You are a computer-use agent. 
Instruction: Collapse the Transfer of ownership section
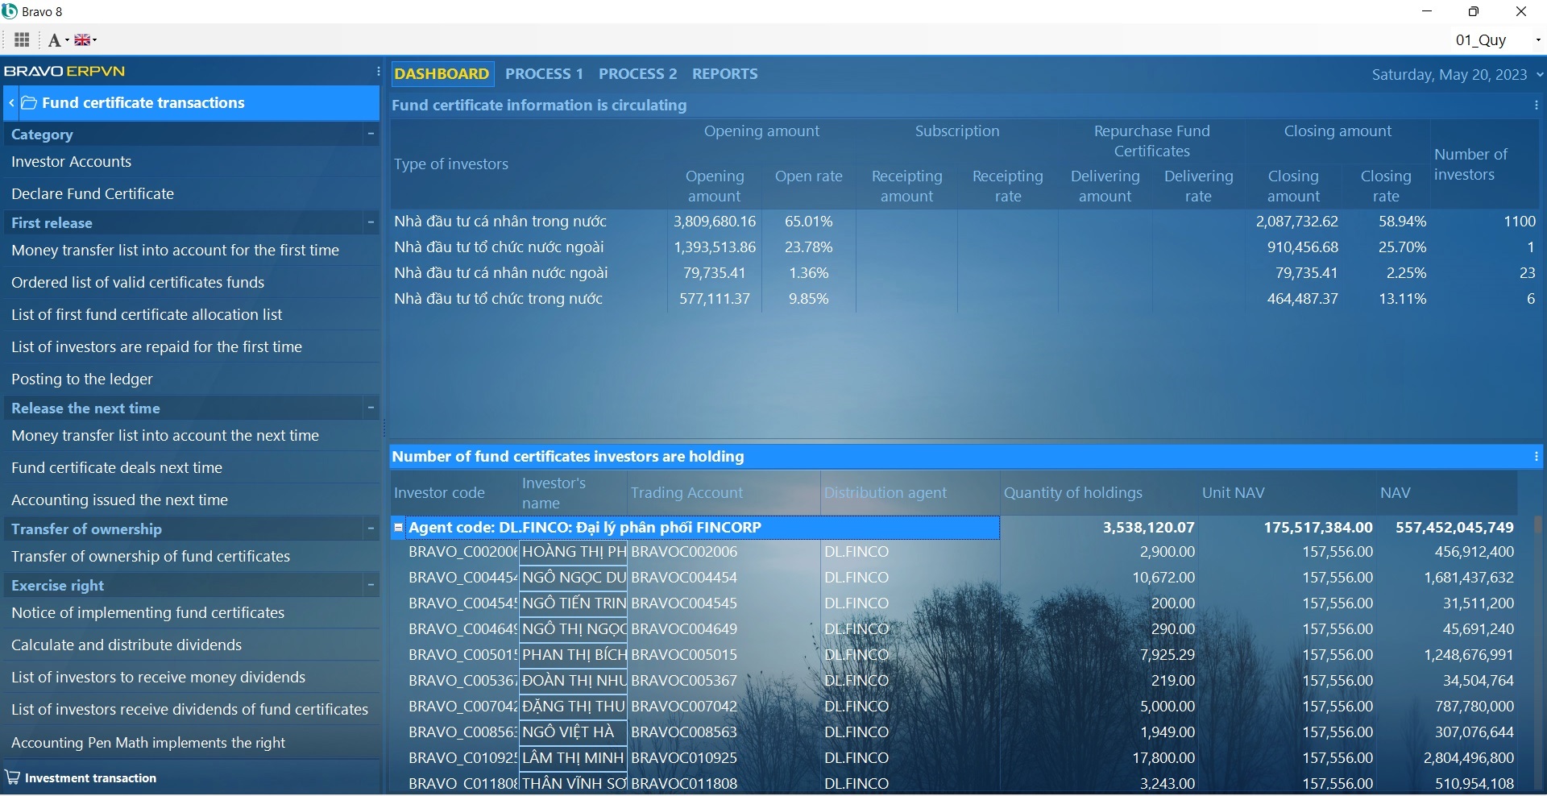click(370, 529)
